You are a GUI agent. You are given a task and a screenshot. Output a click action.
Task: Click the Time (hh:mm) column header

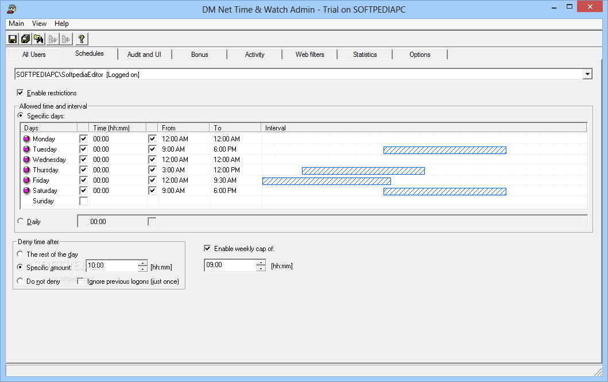118,128
